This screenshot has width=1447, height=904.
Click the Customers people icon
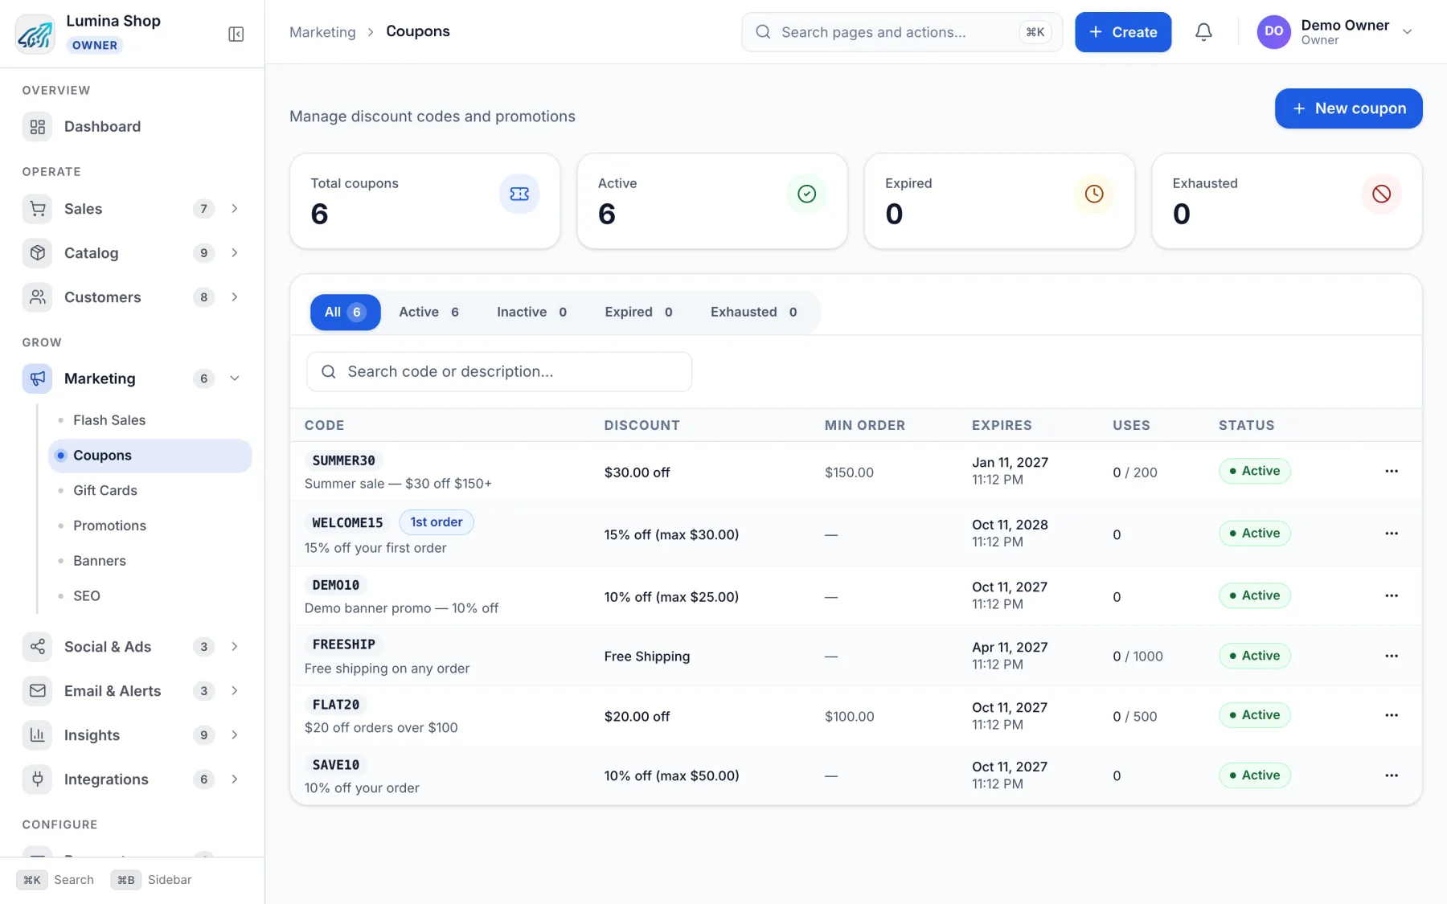(37, 297)
